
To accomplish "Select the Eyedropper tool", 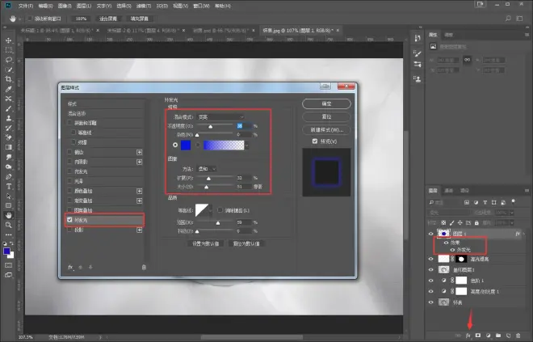I will pos(9,89).
